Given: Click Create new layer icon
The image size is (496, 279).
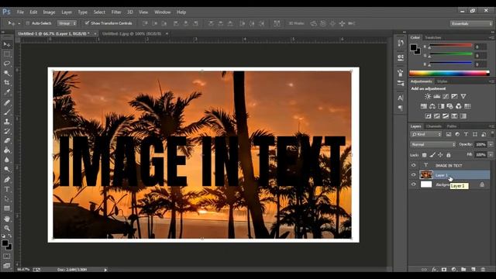Looking at the screenshot, I should pyautogui.click(x=474, y=269).
